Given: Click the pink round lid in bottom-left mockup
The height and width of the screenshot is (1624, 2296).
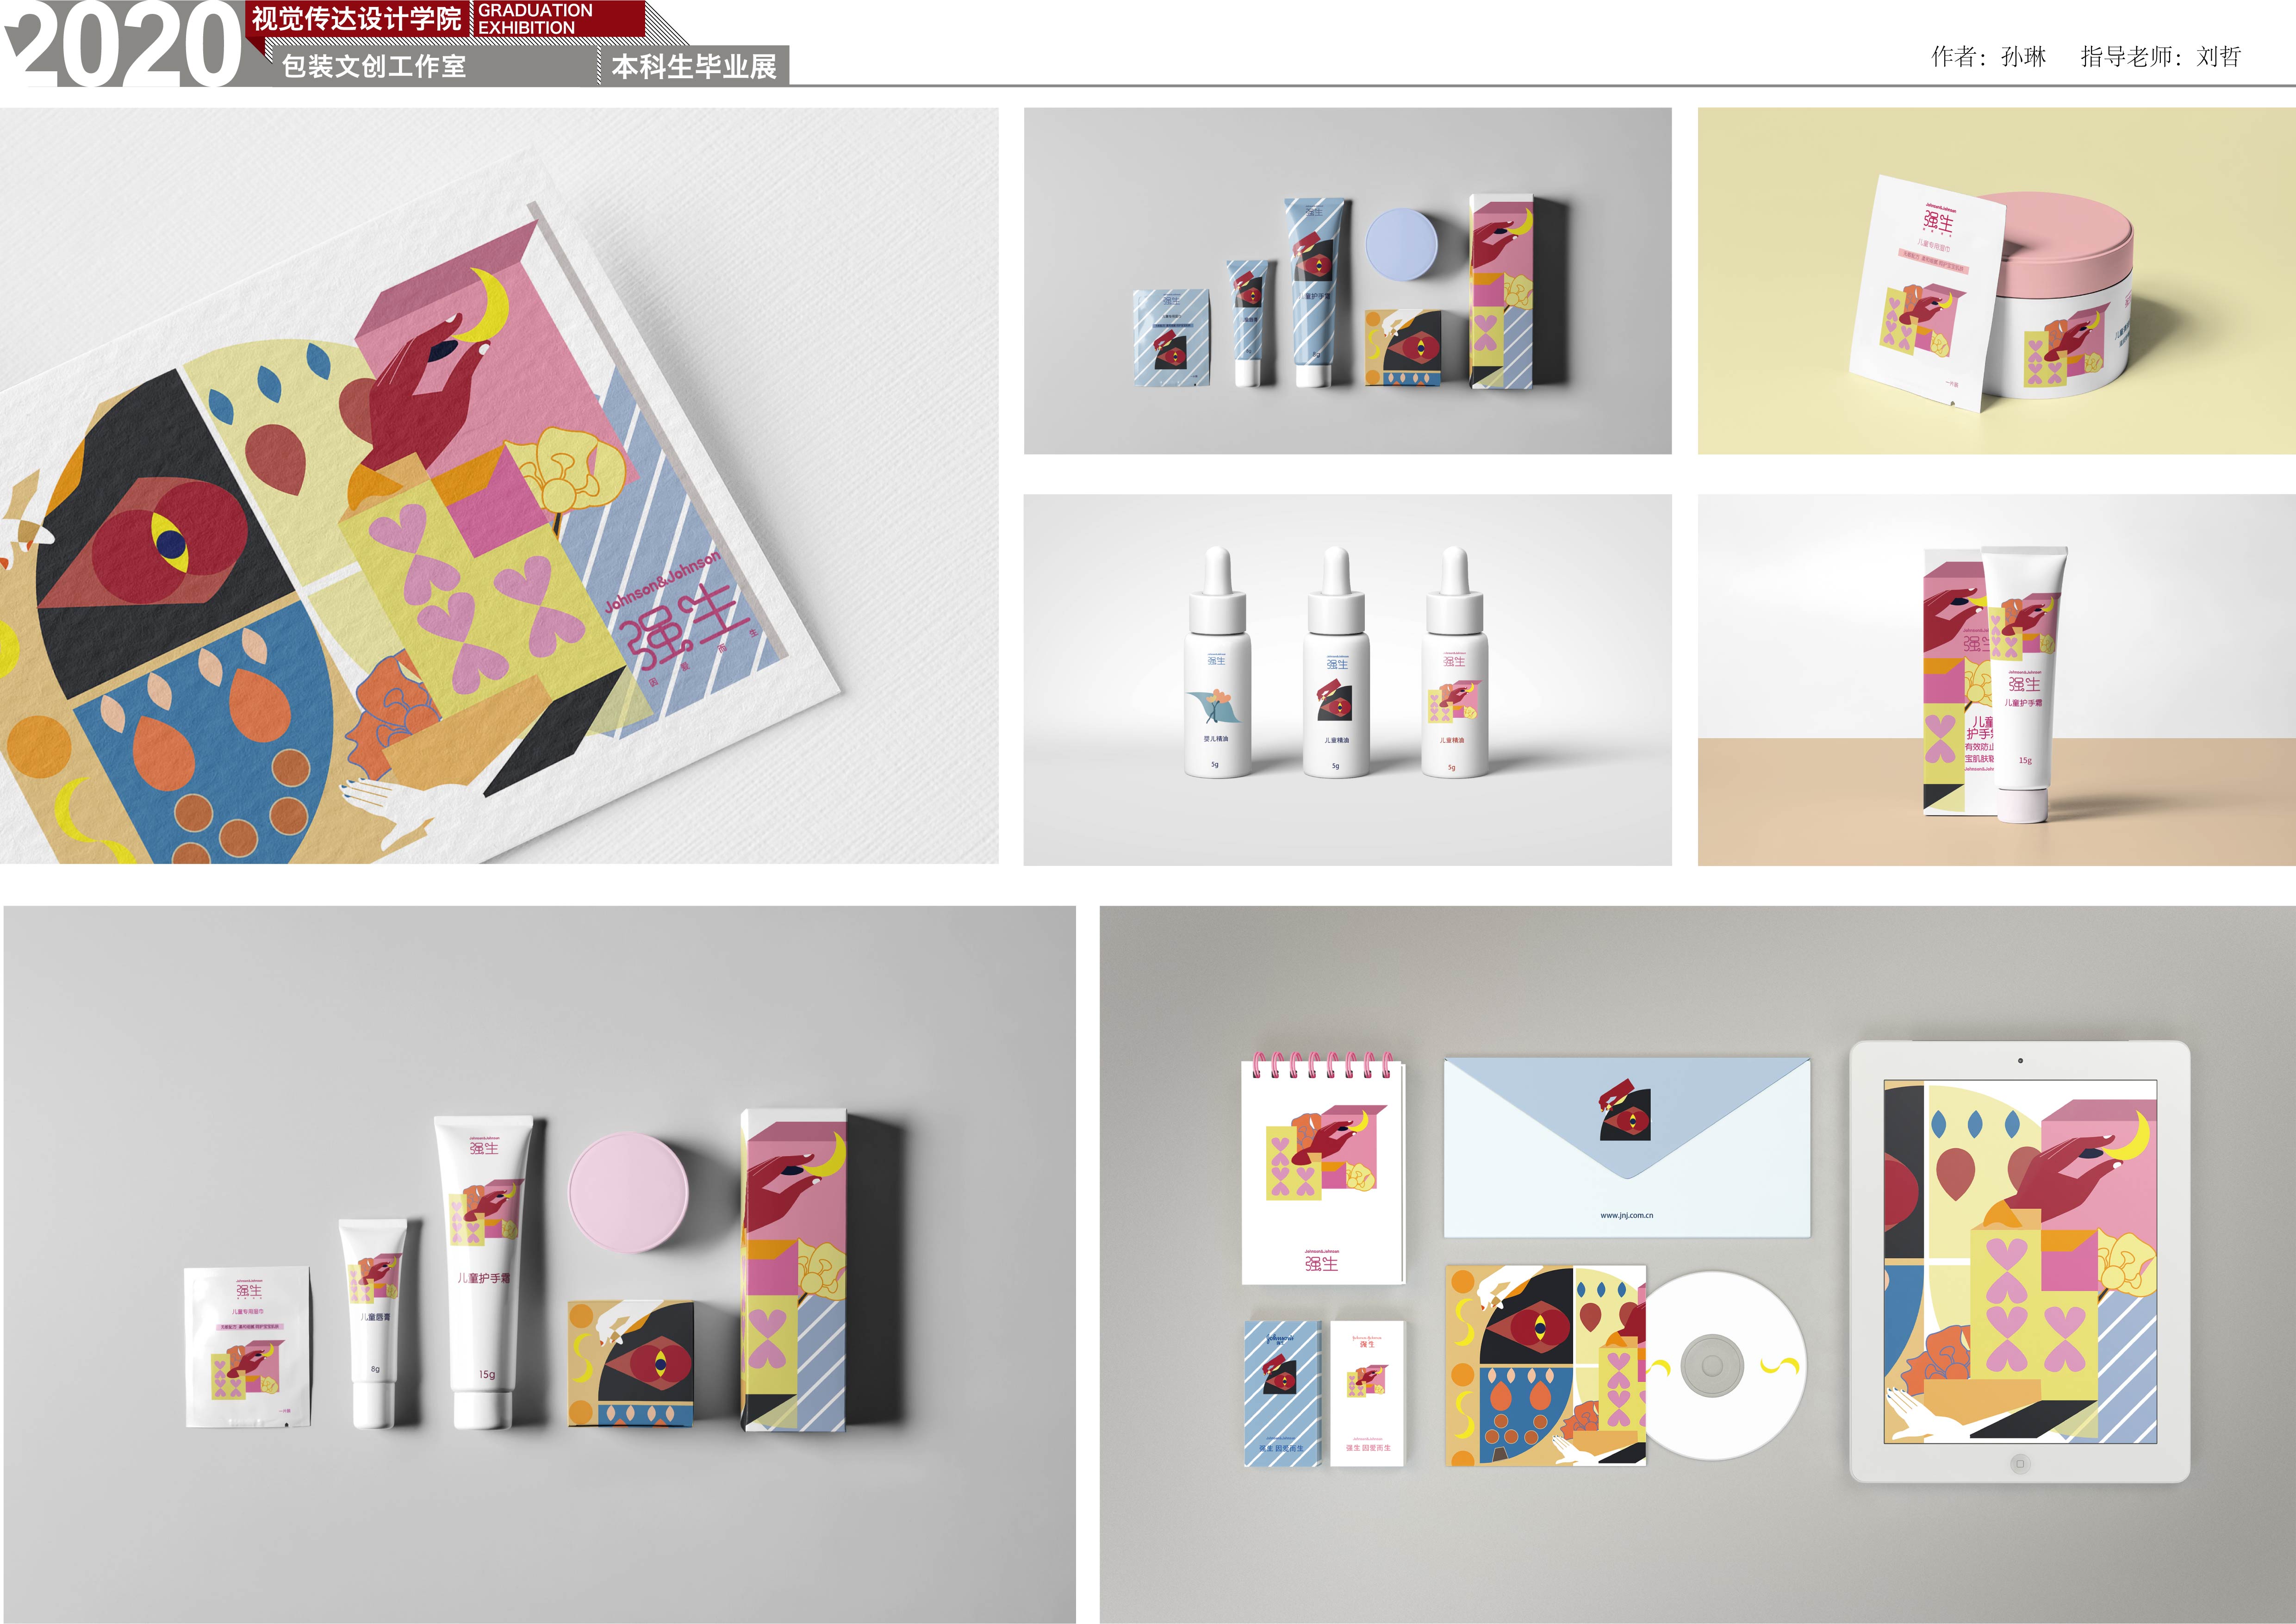Looking at the screenshot, I should tap(628, 1190).
